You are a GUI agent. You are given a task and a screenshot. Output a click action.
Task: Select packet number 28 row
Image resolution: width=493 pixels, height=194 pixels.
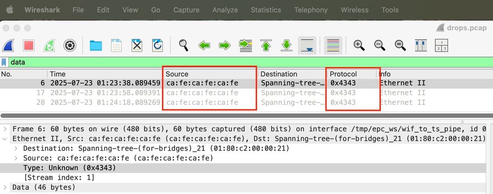pos(247,102)
